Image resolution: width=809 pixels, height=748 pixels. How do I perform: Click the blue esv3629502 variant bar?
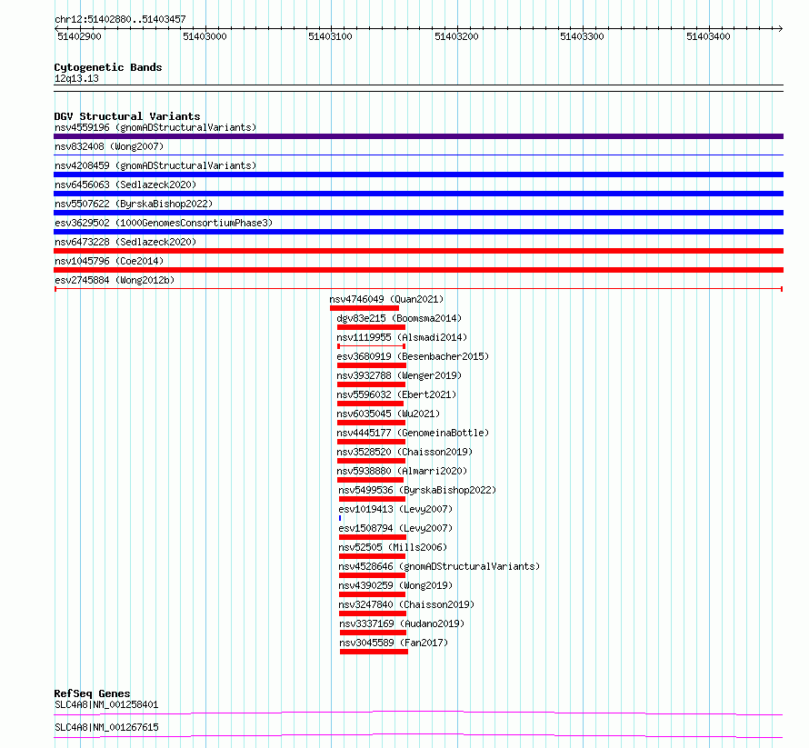(x=418, y=232)
